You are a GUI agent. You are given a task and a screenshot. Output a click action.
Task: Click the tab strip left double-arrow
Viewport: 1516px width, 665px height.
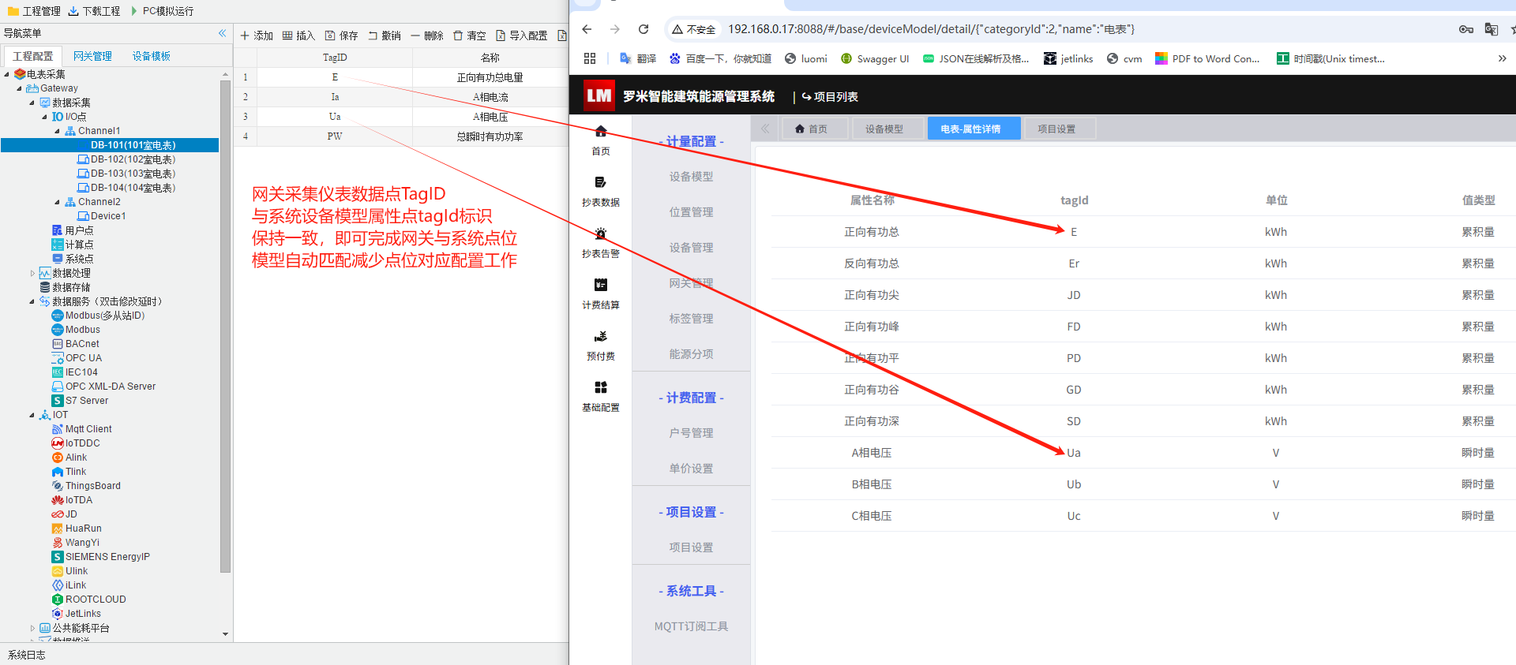coord(765,129)
